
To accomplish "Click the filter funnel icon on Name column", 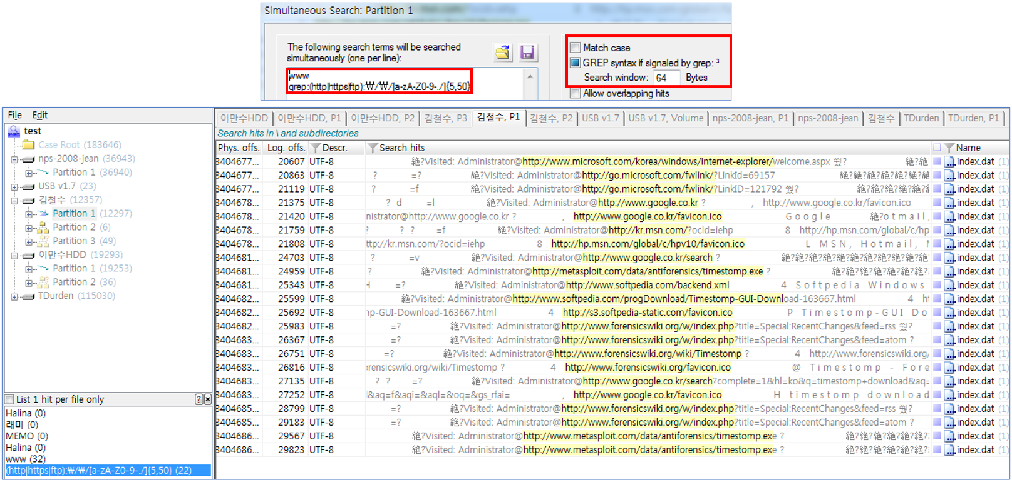I will (949, 148).
